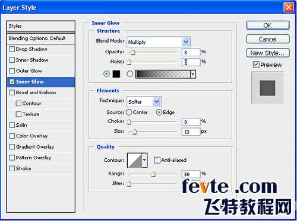Open the Styles section in the list
297x221 pixels.
pos(41,26)
